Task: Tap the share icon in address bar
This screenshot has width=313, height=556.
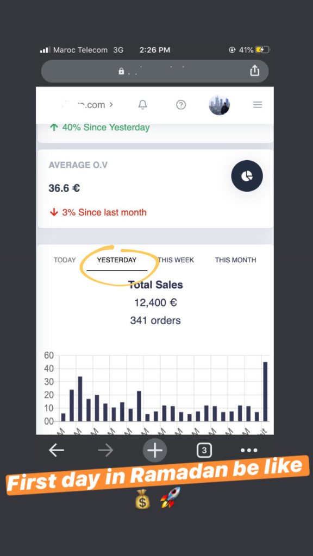Action: point(254,71)
